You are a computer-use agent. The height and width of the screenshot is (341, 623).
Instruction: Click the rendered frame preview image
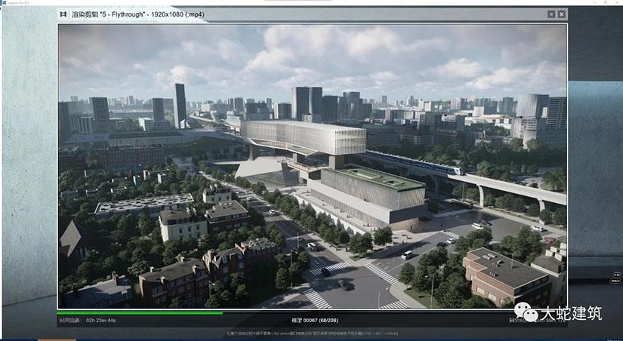(313, 166)
